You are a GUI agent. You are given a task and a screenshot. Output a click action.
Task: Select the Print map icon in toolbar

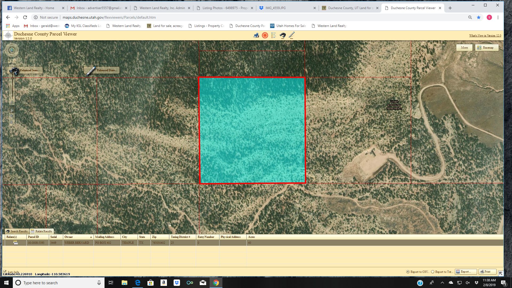tap(256, 35)
